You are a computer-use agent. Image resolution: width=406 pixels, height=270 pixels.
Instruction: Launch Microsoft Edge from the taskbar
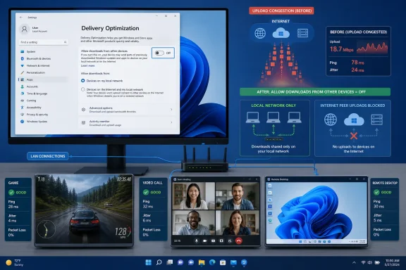[212, 262]
